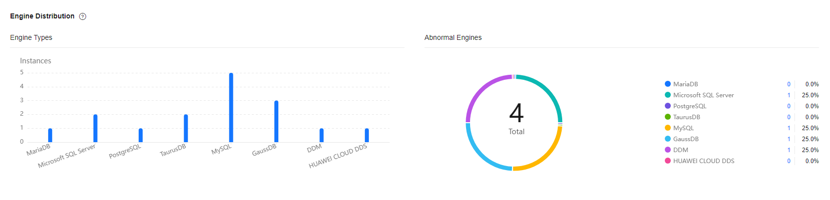The height and width of the screenshot is (200, 830).
Task: Click the teal SQL Server donut segment
Action: pos(549,91)
